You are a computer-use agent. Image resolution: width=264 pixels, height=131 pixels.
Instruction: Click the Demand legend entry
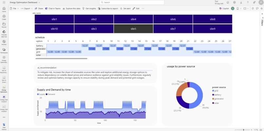coord(50,94)
